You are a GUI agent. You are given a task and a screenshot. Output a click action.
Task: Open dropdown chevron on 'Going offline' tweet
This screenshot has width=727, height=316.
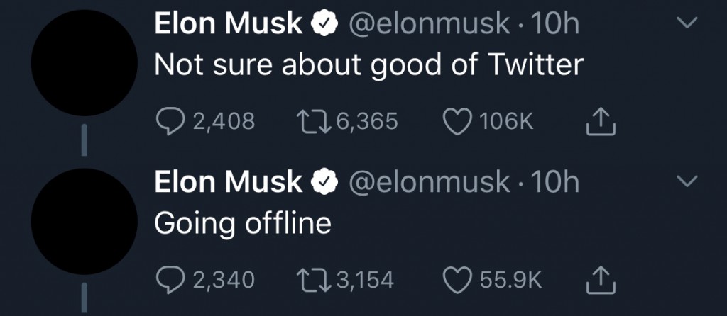[x=687, y=182]
